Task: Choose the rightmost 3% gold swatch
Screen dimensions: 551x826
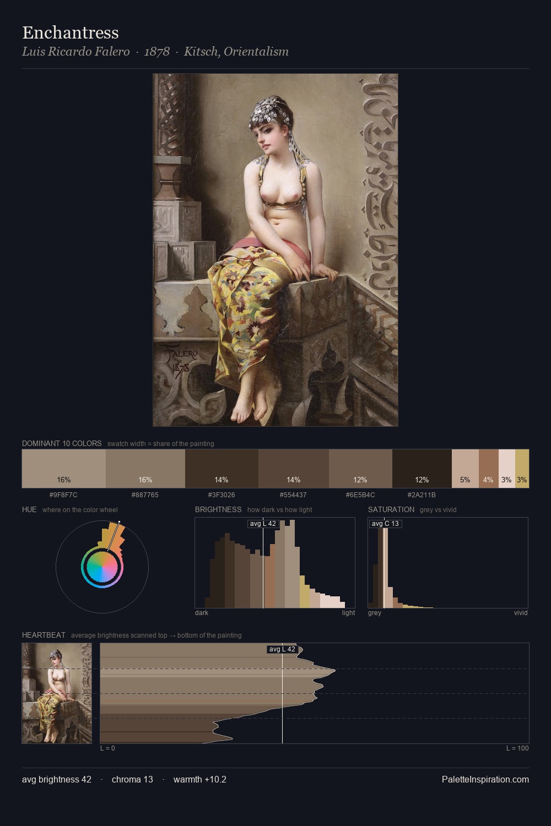Action: (522, 469)
